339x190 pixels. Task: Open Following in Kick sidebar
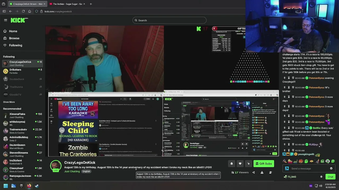tap(13, 45)
